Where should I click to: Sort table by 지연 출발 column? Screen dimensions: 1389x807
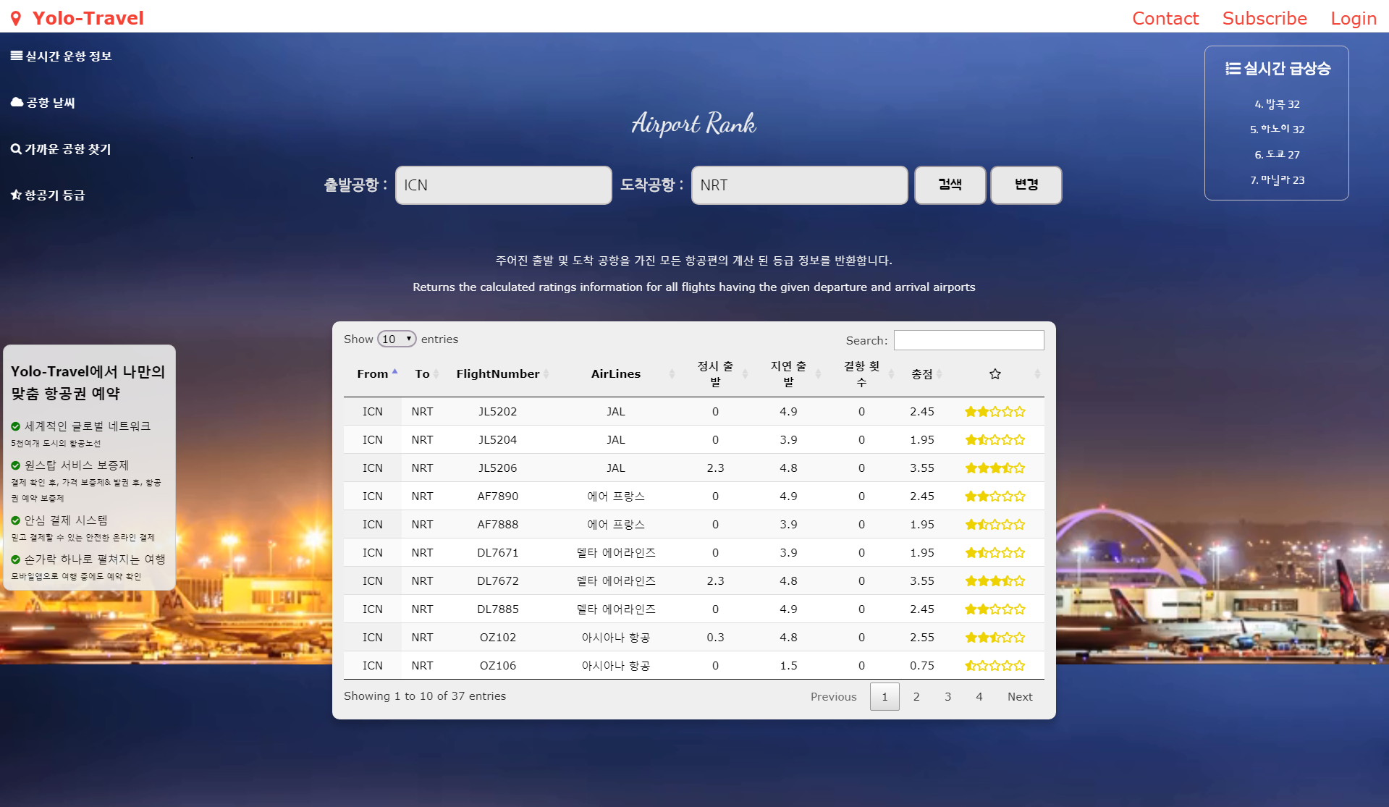coord(788,374)
